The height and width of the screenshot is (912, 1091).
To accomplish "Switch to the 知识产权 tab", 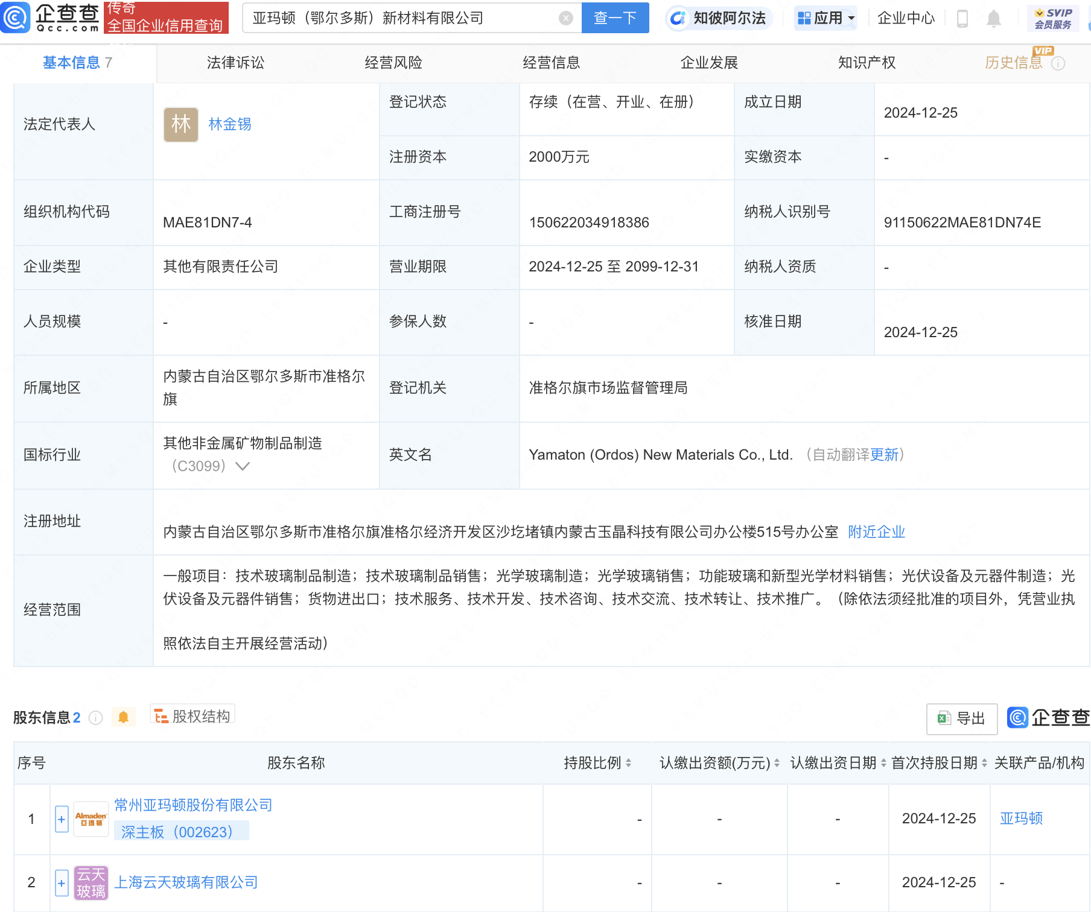I will point(867,63).
